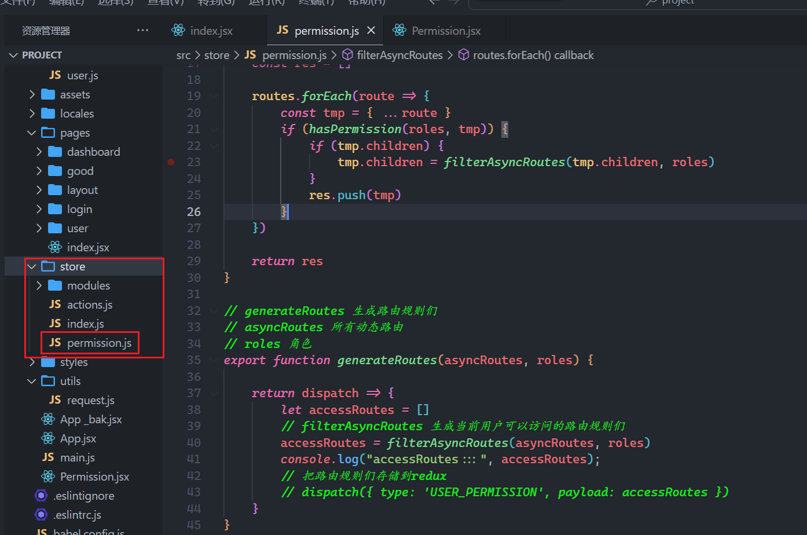
Task: Click the explorer panel title 资源管理器
Action: [x=46, y=31]
